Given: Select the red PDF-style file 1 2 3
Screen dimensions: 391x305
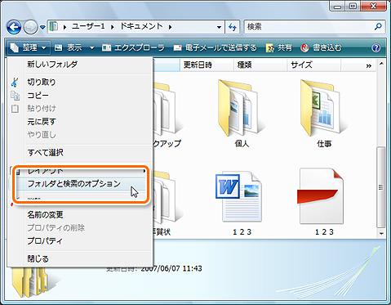Looking at the screenshot, I should click(x=321, y=196).
